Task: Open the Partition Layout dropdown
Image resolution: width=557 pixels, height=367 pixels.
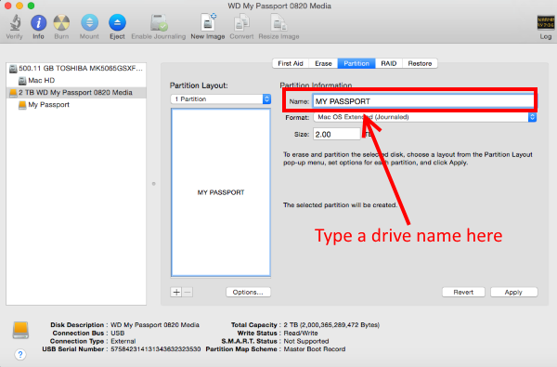Action: (x=221, y=98)
